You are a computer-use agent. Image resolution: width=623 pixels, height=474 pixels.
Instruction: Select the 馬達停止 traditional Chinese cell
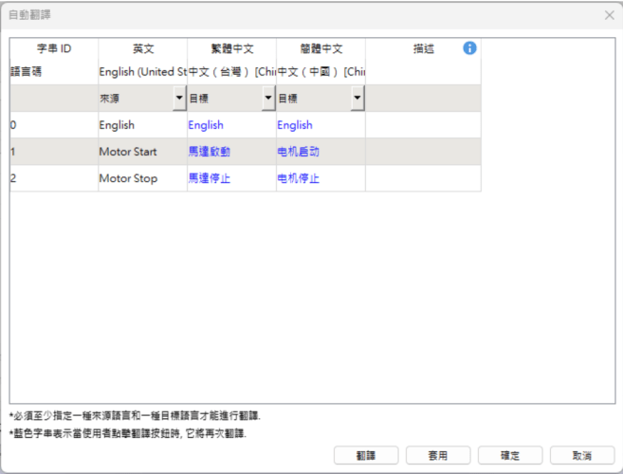[232, 178]
